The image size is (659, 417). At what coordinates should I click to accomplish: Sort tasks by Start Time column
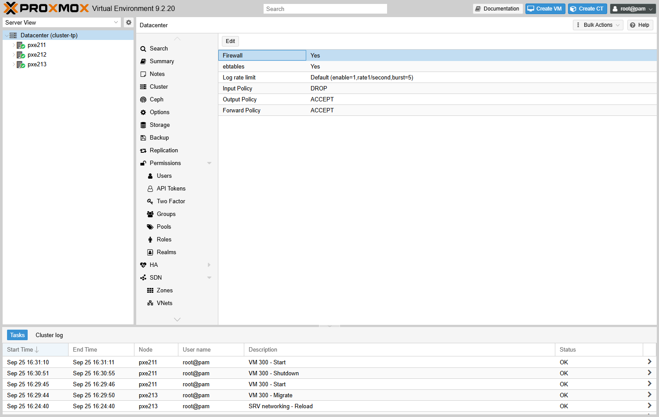pyautogui.click(x=35, y=350)
